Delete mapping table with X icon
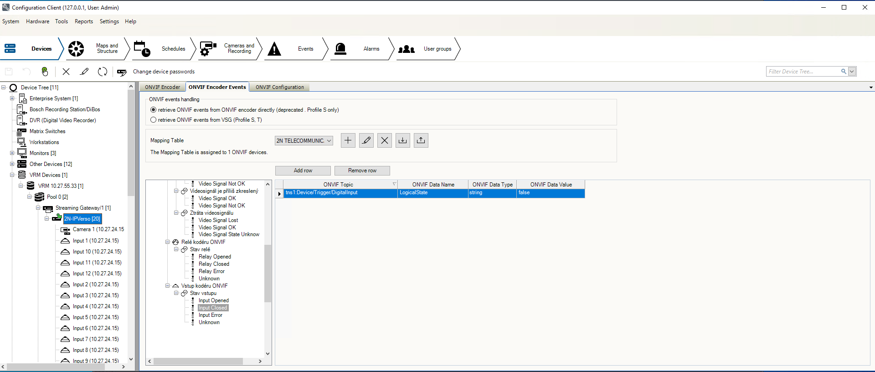Screen dimensions: 875x372 tap(384, 140)
